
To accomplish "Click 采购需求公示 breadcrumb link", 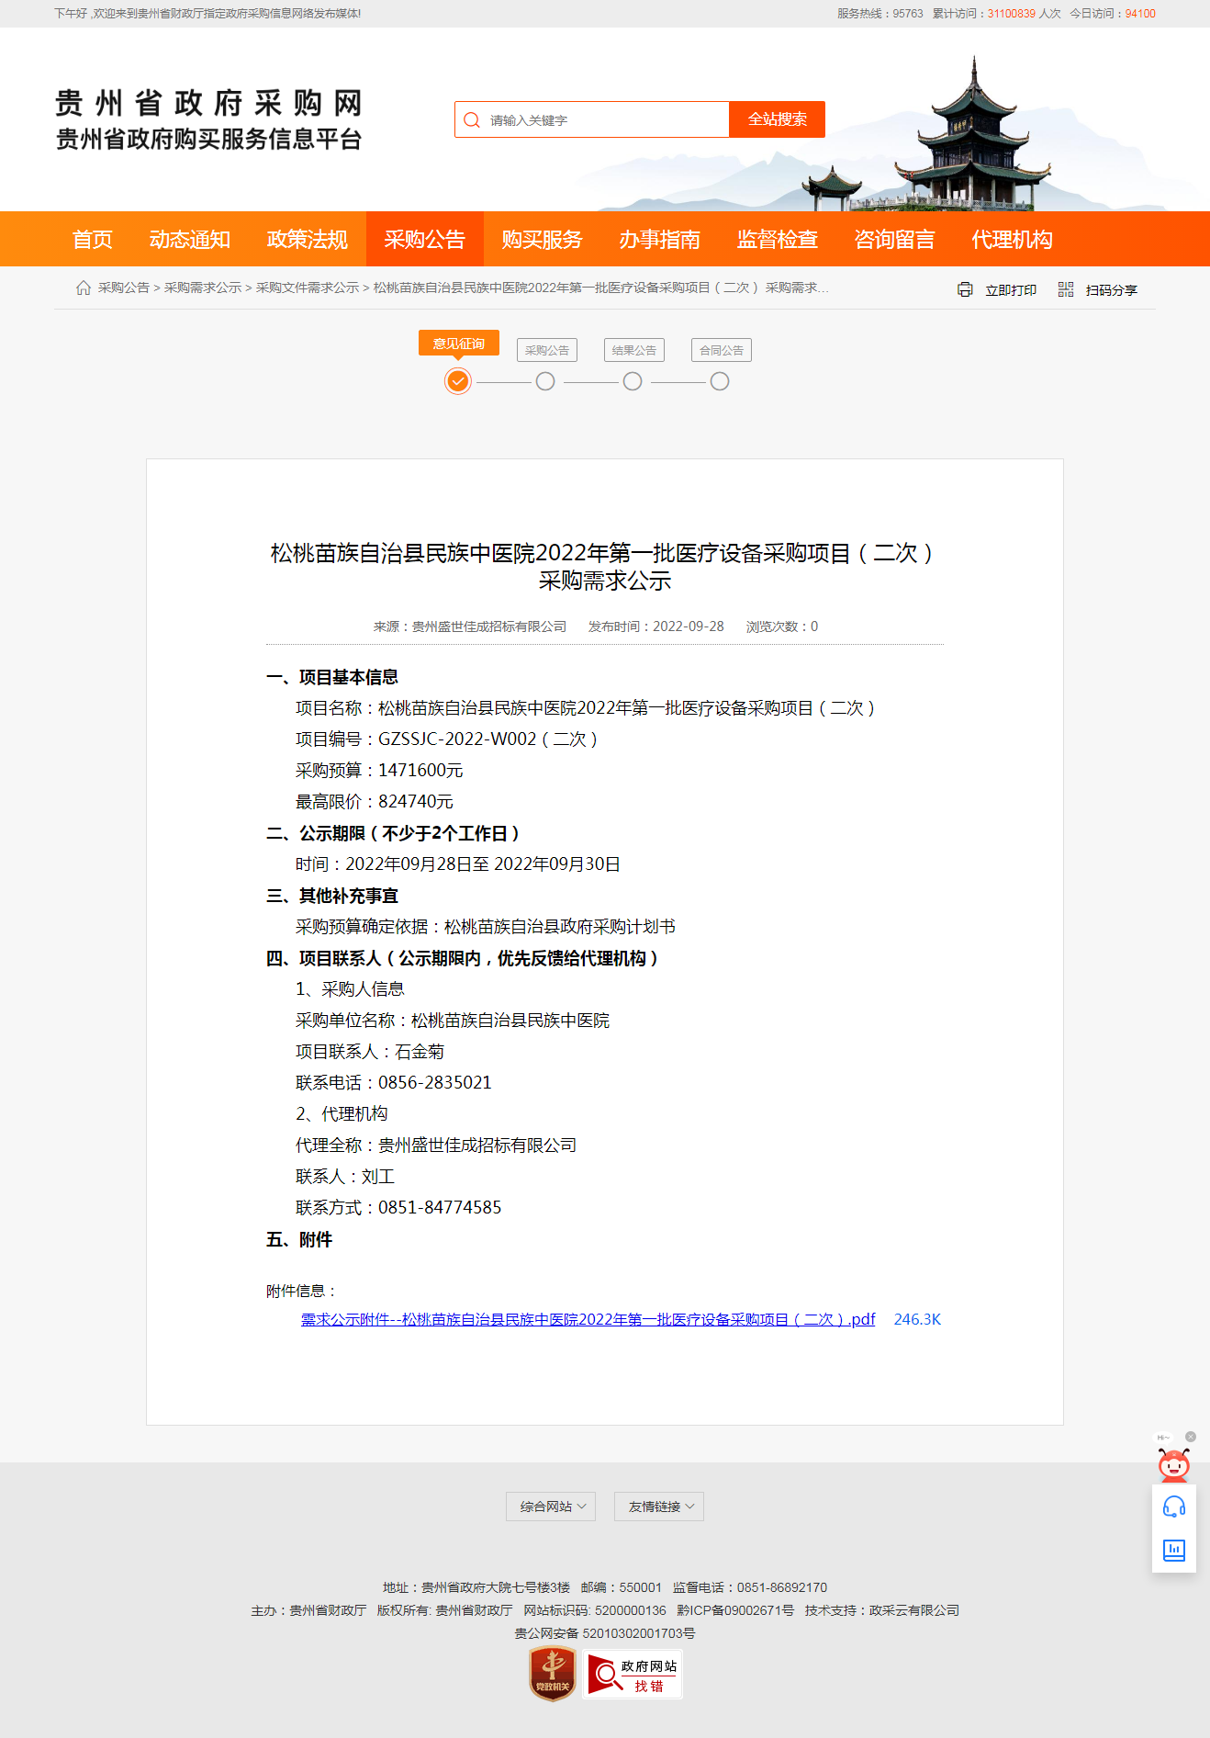I will pyautogui.click(x=203, y=288).
